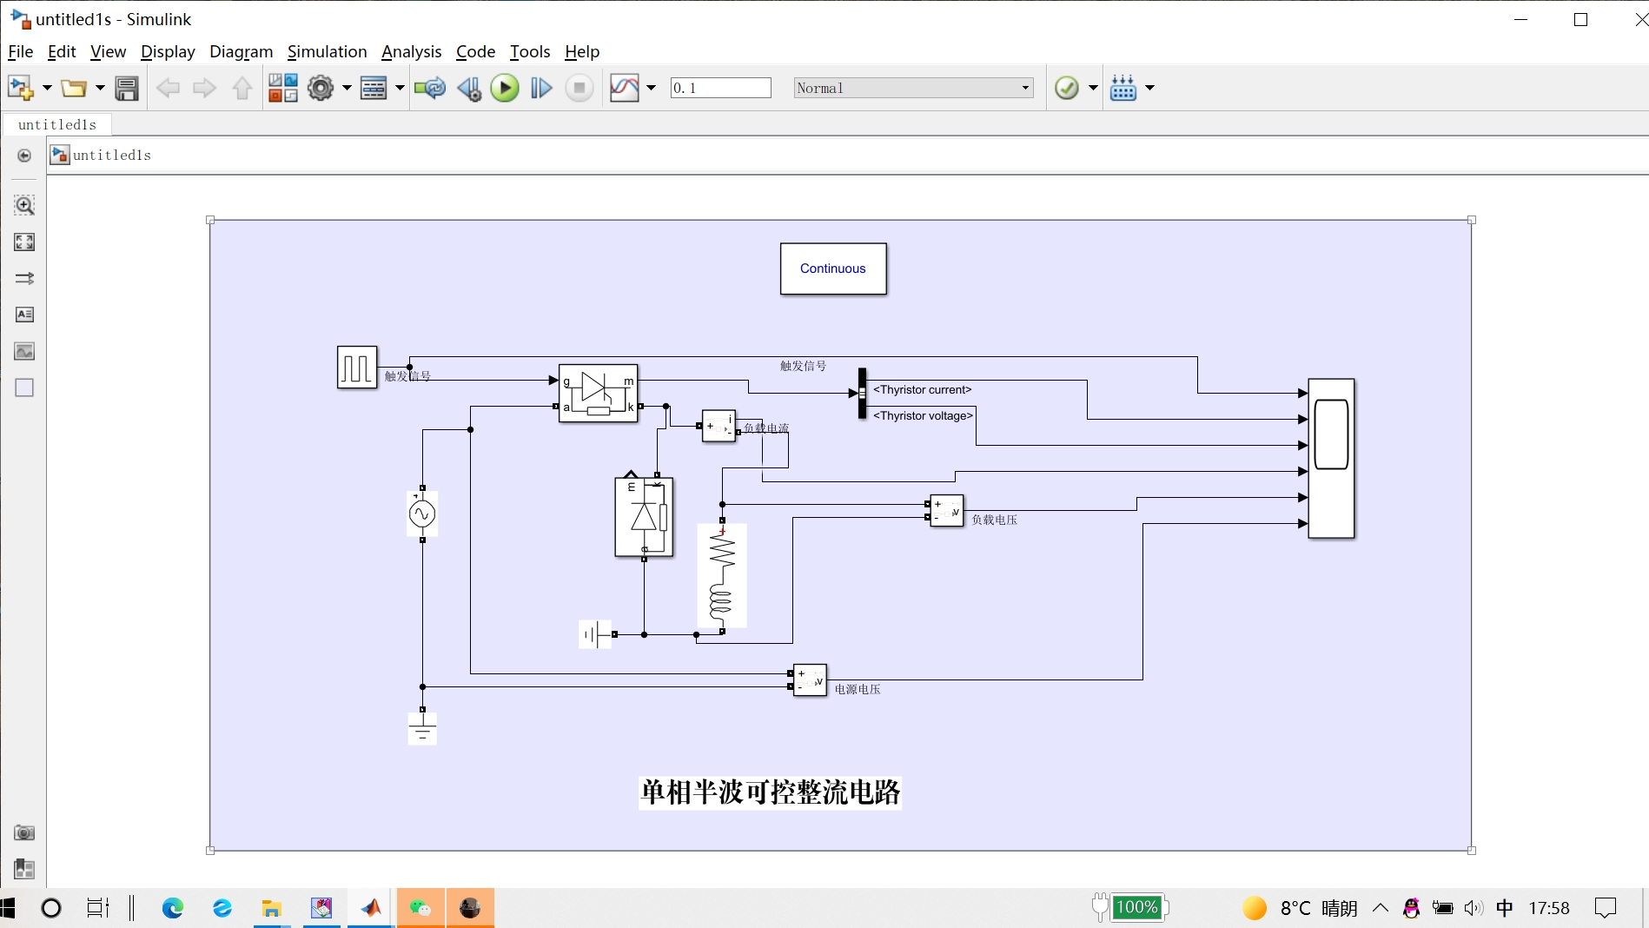This screenshot has width=1649, height=928.
Task: Click the Step Forward icon
Action: pyautogui.click(x=541, y=88)
